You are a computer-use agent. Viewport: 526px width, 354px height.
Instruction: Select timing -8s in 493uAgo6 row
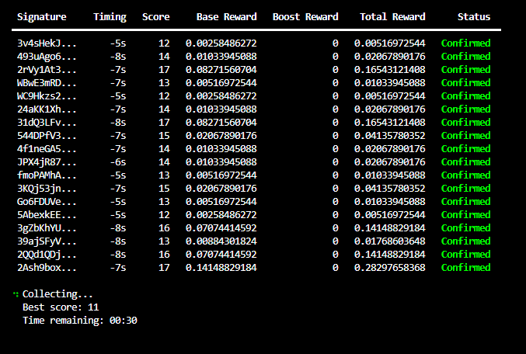click(x=118, y=57)
